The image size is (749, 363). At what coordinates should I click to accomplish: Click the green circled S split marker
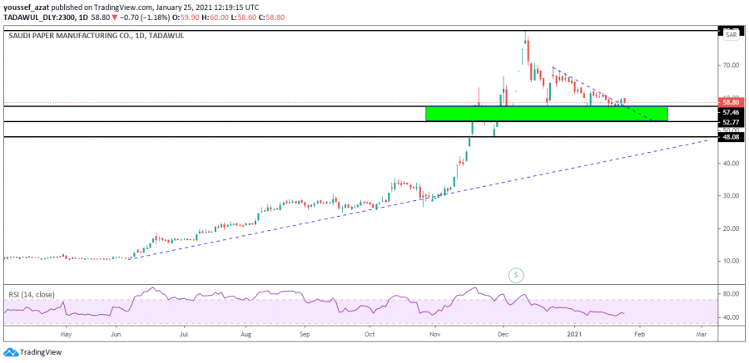pyautogui.click(x=516, y=274)
